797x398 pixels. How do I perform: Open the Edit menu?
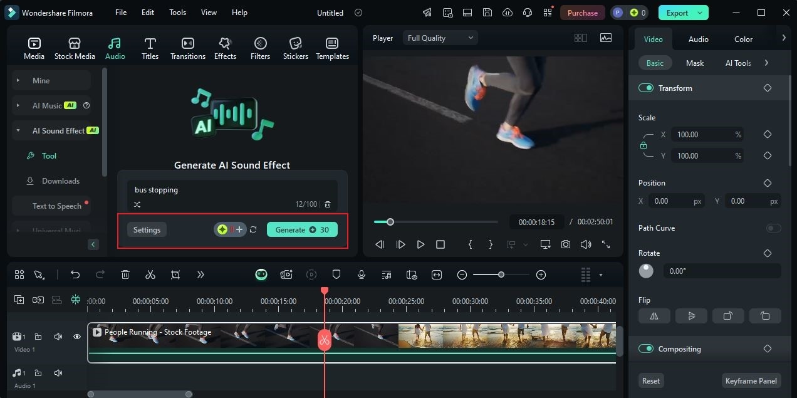pos(148,13)
